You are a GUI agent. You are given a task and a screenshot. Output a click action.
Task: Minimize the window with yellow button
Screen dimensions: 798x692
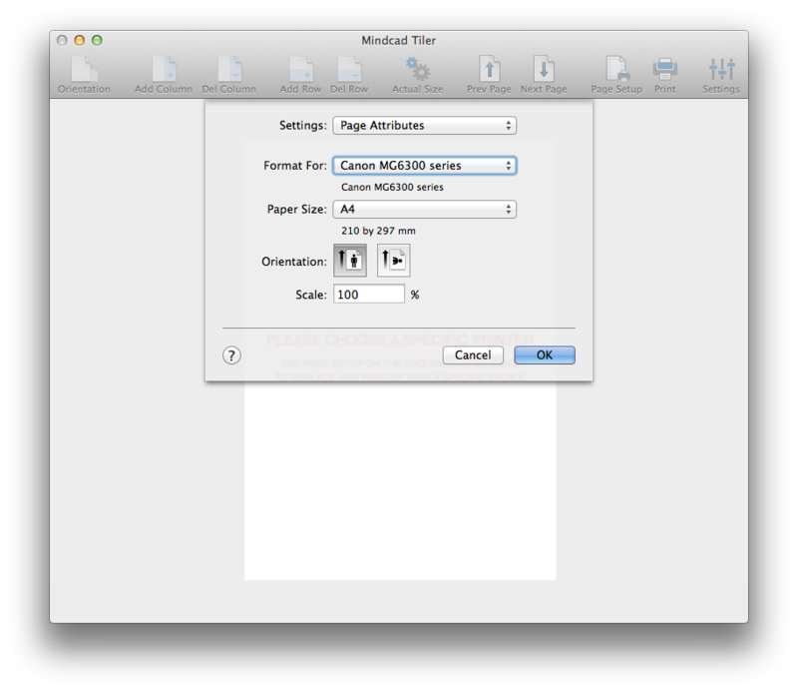[x=80, y=40]
